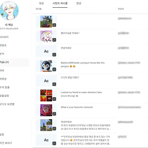
Task: Select the 시청자 게시물 tab
Action: point(60,3)
